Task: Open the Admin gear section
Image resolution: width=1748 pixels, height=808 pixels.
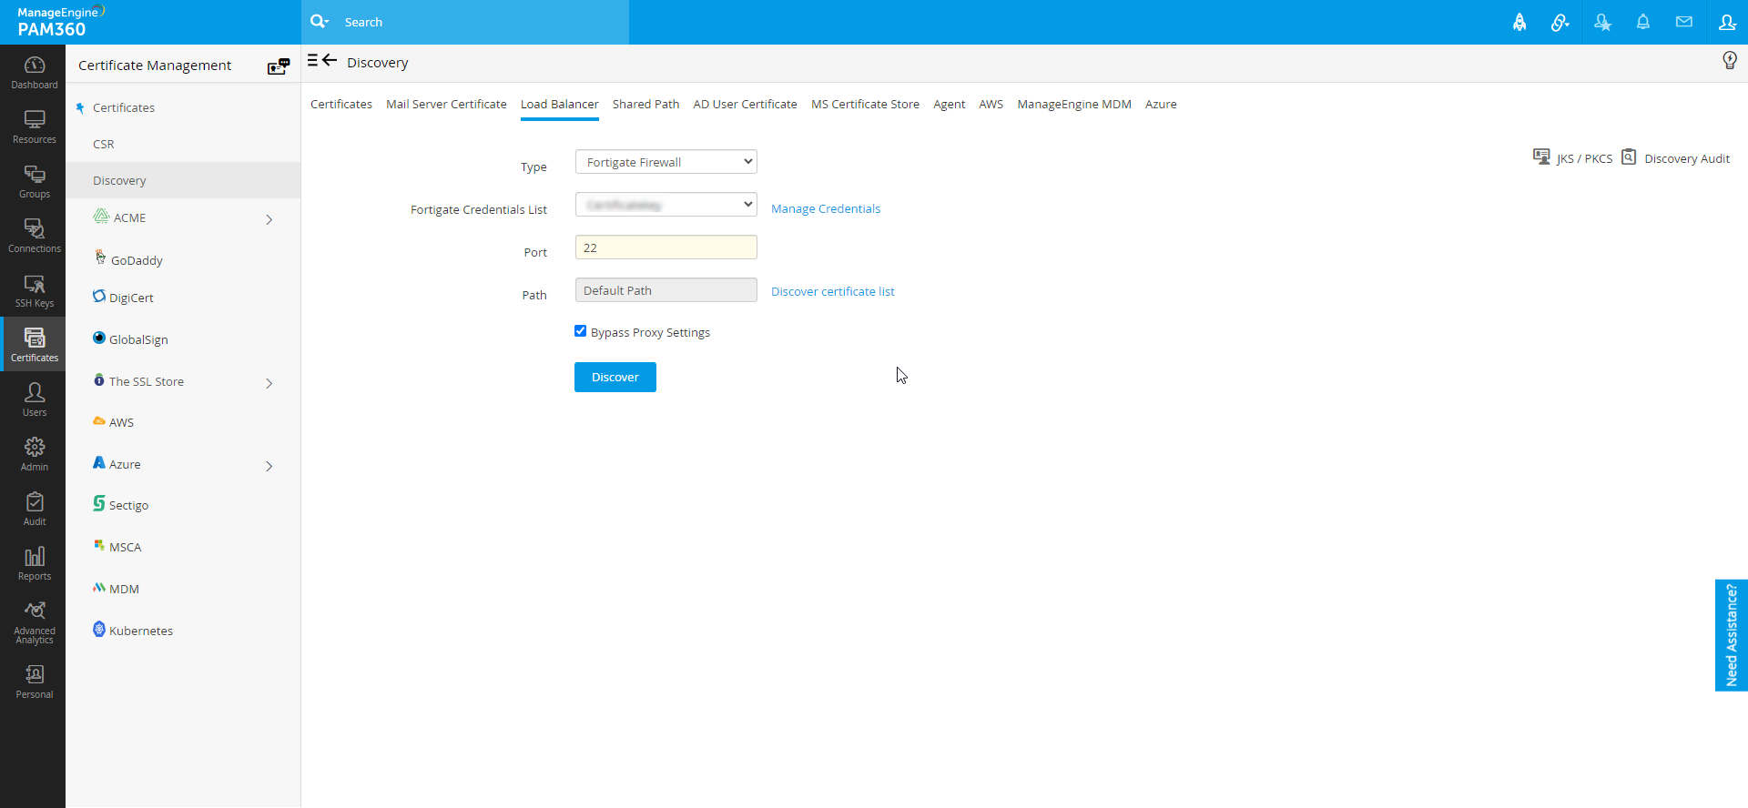Action: click(34, 454)
